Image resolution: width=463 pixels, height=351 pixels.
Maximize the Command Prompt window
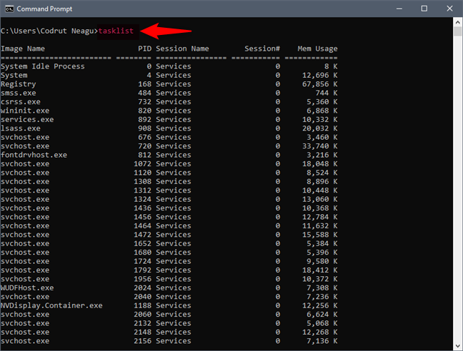[424, 8]
